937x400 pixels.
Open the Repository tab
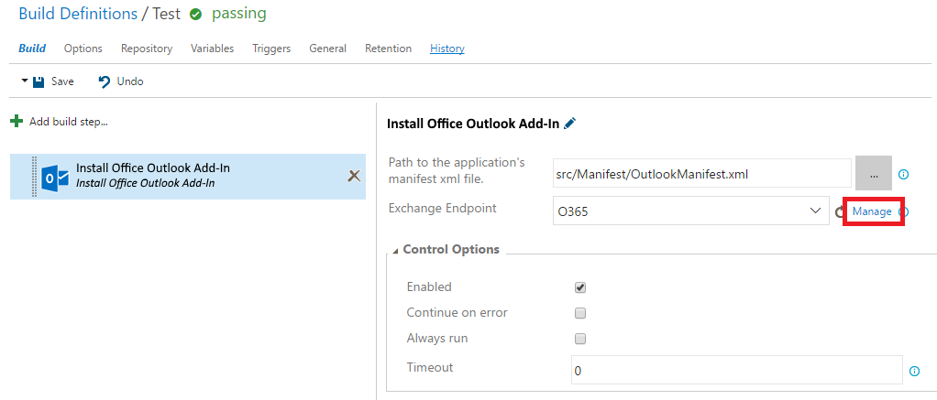click(x=147, y=49)
